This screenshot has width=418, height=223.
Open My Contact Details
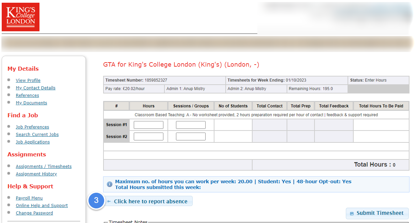pyautogui.click(x=35, y=88)
